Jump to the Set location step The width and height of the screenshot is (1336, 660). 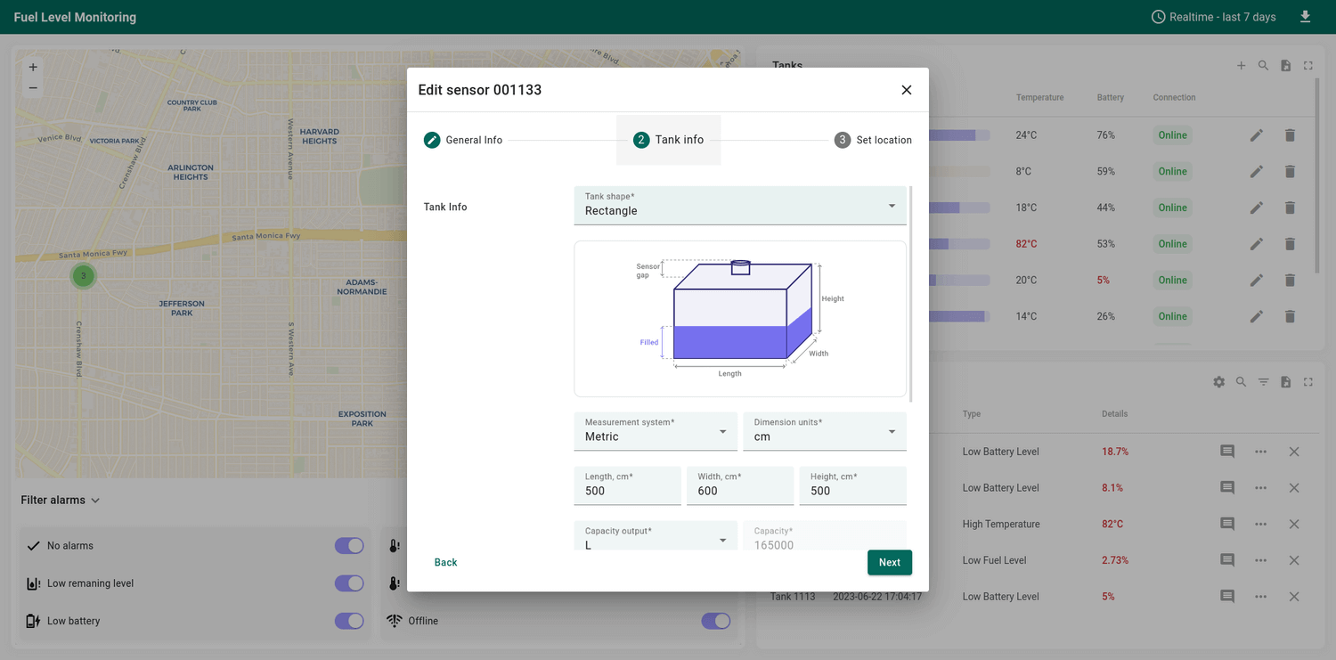(873, 140)
